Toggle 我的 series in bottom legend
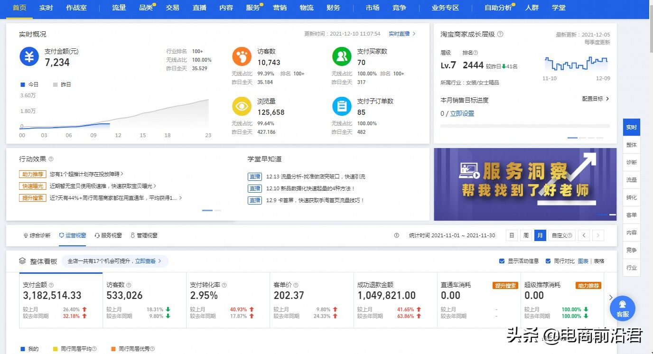653x354 pixels. click(x=29, y=349)
